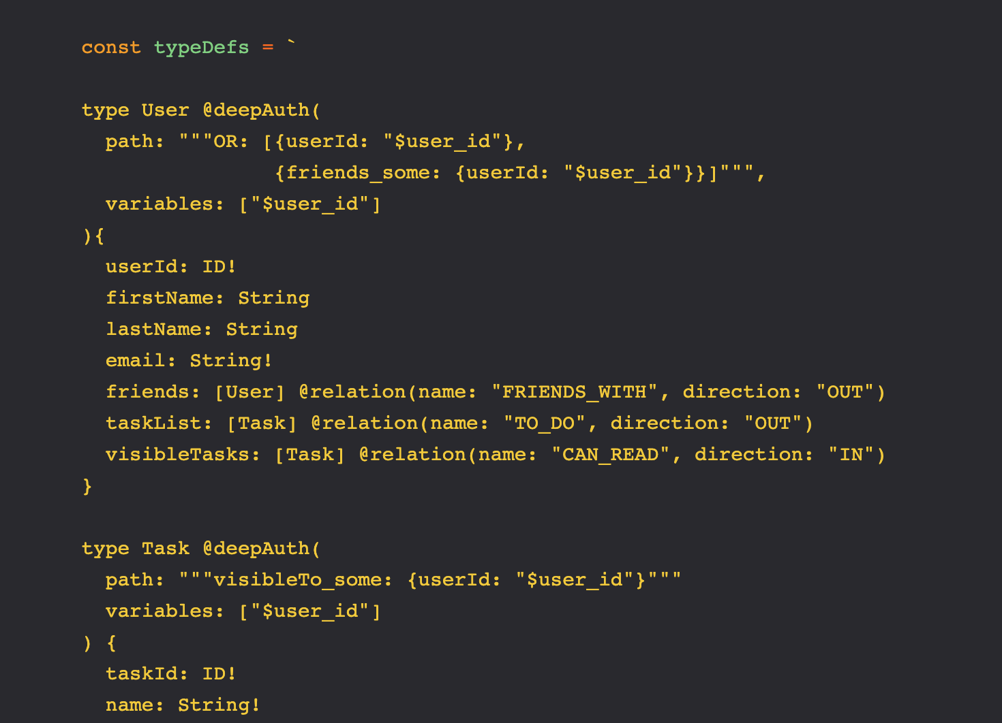Screen dimensions: 1002x723
Task: Click the taskList field name
Action: 153,423
